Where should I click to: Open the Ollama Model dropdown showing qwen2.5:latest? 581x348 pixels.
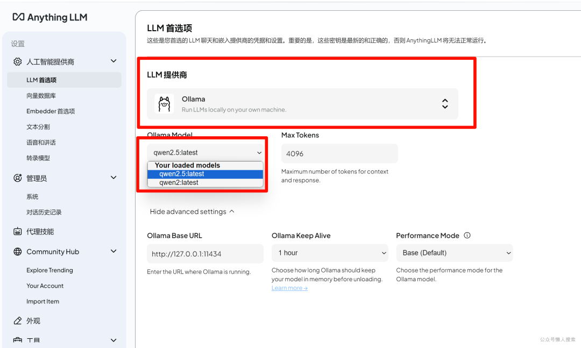pyautogui.click(x=206, y=152)
